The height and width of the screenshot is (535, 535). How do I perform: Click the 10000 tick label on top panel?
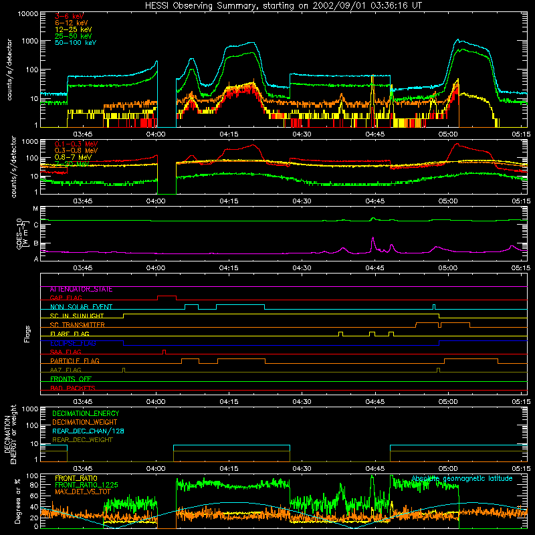click(x=28, y=14)
